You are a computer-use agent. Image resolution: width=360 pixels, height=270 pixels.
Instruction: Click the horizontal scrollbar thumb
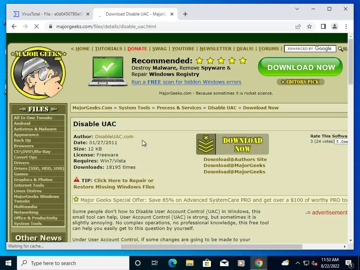(211, 246)
